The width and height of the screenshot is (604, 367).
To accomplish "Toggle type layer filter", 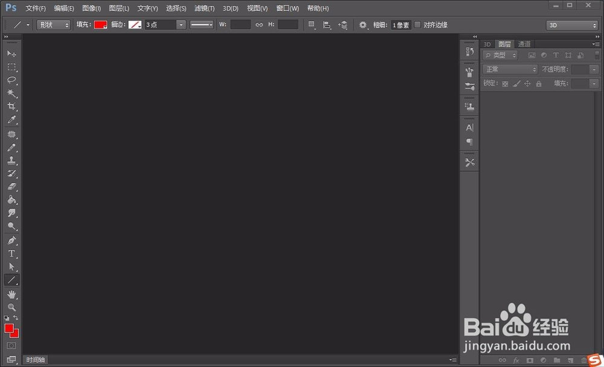I will (556, 55).
